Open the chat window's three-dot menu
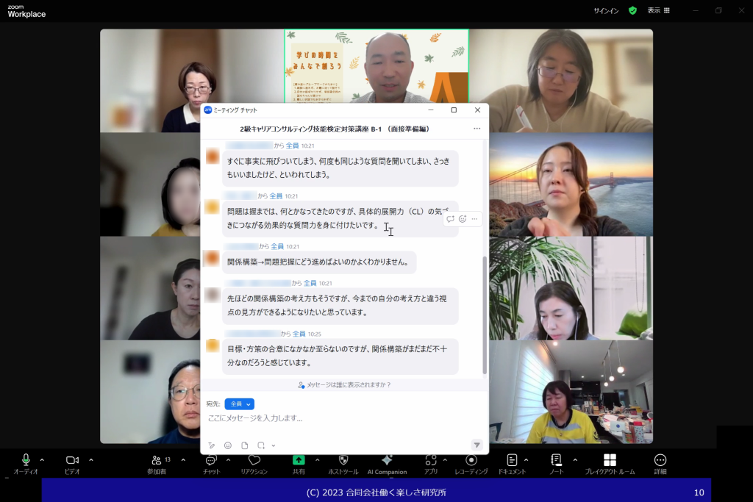This screenshot has width=753, height=502. 477,129
